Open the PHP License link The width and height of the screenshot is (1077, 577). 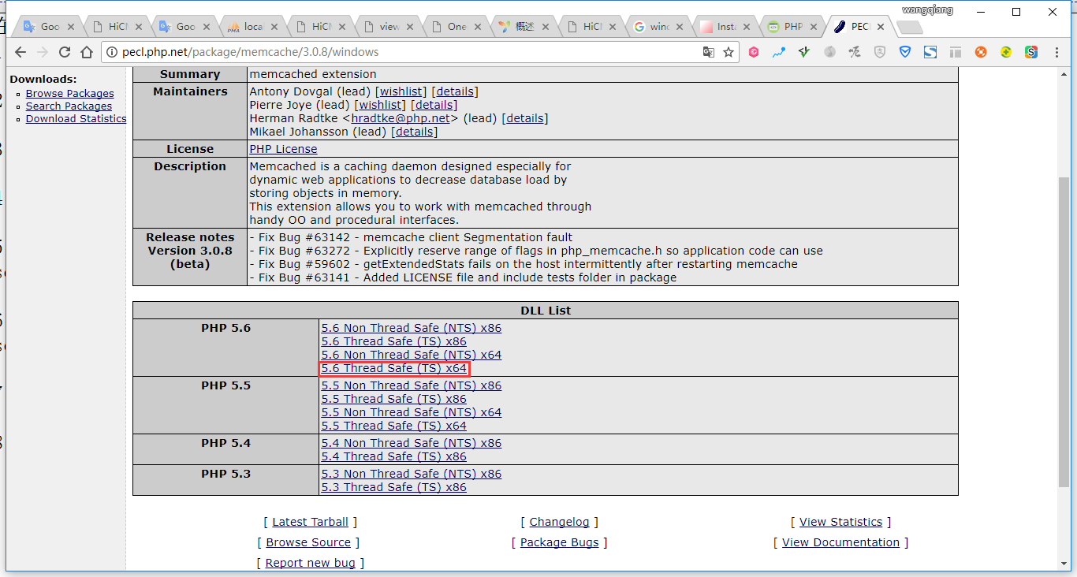click(x=283, y=149)
